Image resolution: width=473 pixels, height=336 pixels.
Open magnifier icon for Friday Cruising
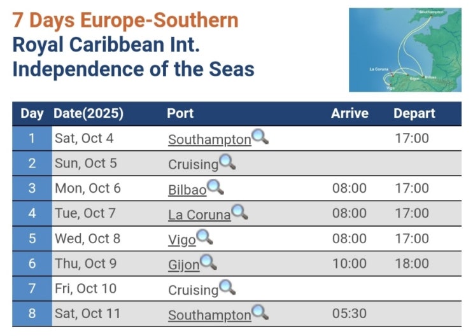[x=227, y=288]
